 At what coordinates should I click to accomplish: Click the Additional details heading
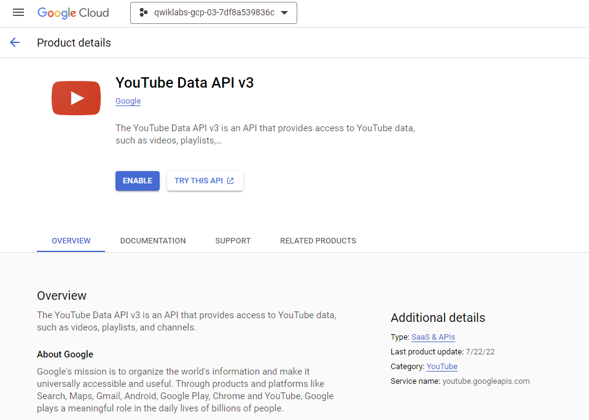(x=438, y=318)
